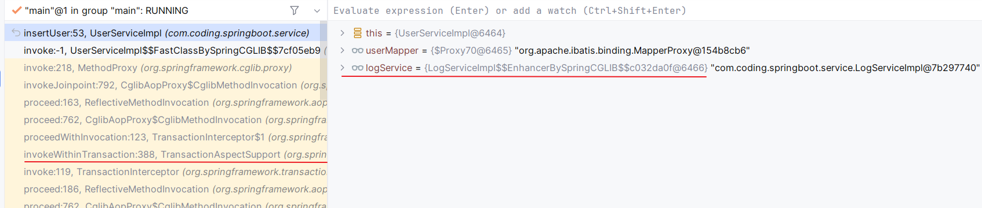
Task: Open the thread selector dropdown chevron
Action: (x=317, y=10)
